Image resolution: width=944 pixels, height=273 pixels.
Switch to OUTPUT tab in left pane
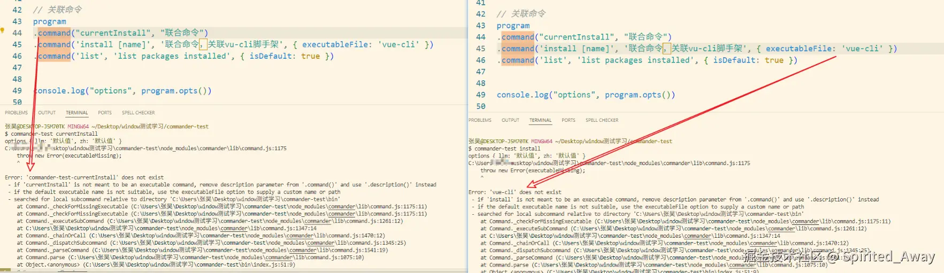tap(47, 113)
